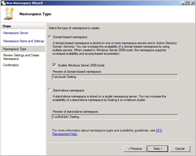Select the Namespace Type step
Screen dimensions: 196x156
23,49
